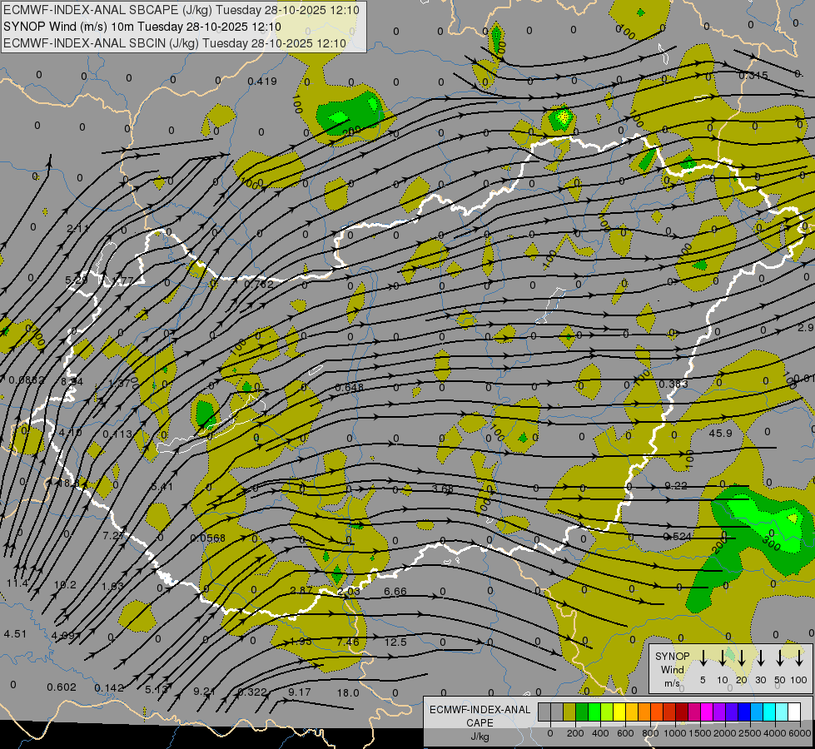
Task: Pick the white CAPE legend swatch
Action: (x=793, y=712)
